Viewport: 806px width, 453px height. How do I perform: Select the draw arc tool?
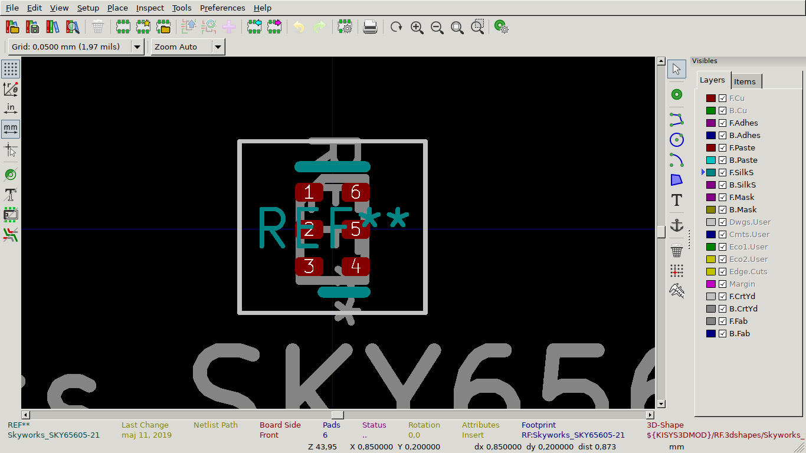click(x=677, y=160)
